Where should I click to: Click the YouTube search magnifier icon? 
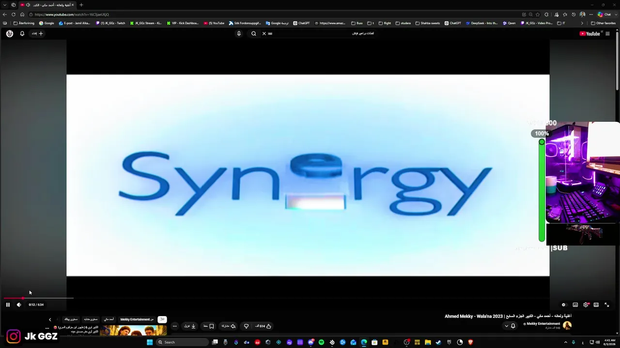pyautogui.click(x=253, y=34)
